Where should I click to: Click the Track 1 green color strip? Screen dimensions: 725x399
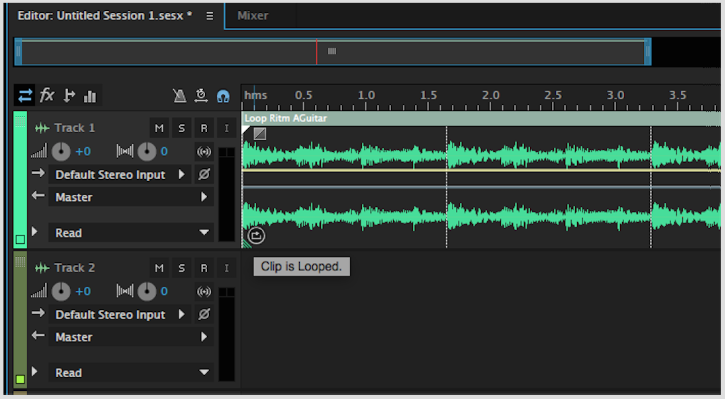(20, 180)
